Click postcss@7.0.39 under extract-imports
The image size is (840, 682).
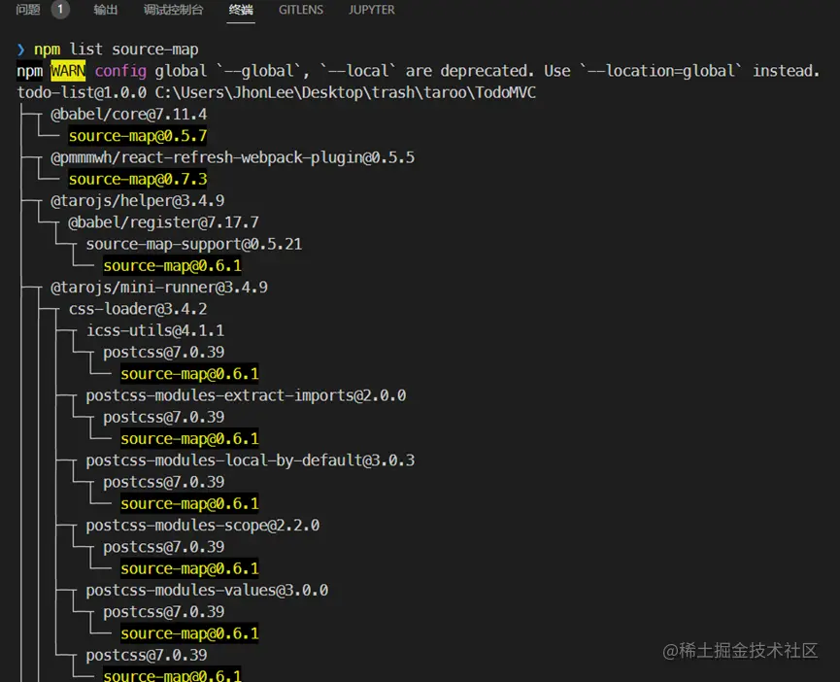pos(163,418)
